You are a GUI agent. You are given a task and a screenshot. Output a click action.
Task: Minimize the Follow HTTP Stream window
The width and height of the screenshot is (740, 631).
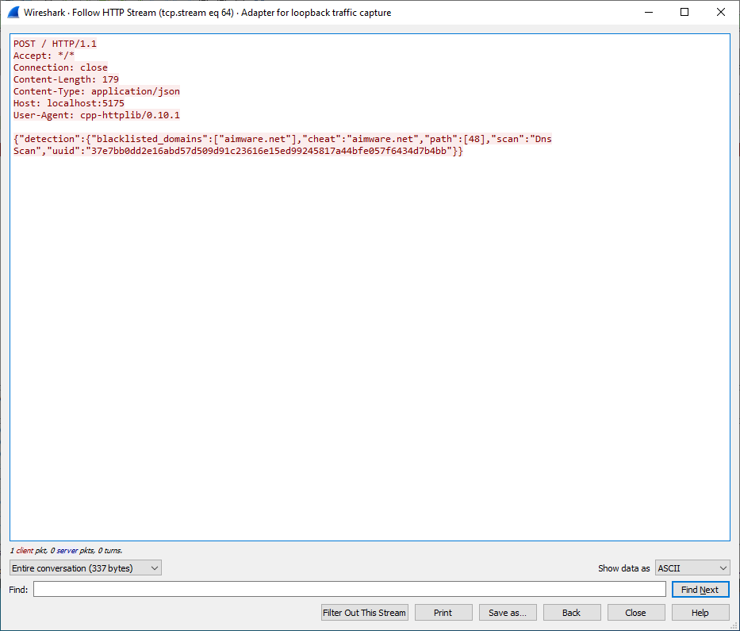(x=648, y=13)
